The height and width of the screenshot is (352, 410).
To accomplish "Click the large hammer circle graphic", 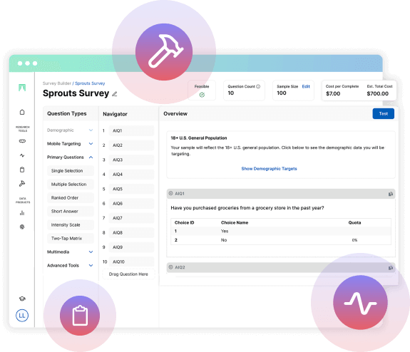I will (164, 52).
